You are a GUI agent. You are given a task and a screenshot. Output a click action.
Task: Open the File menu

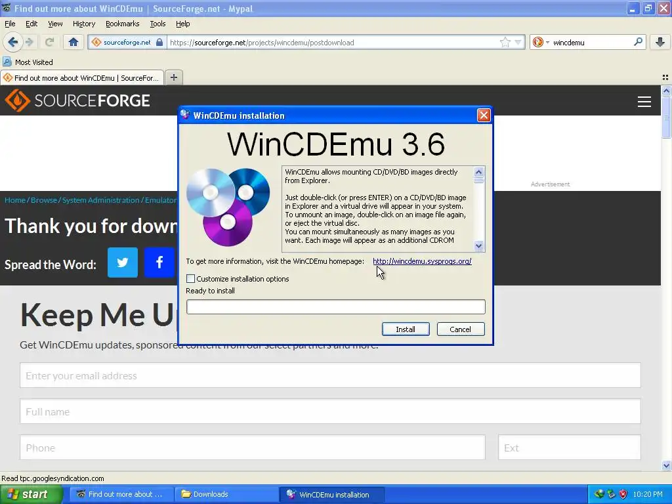click(x=10, y=24)
